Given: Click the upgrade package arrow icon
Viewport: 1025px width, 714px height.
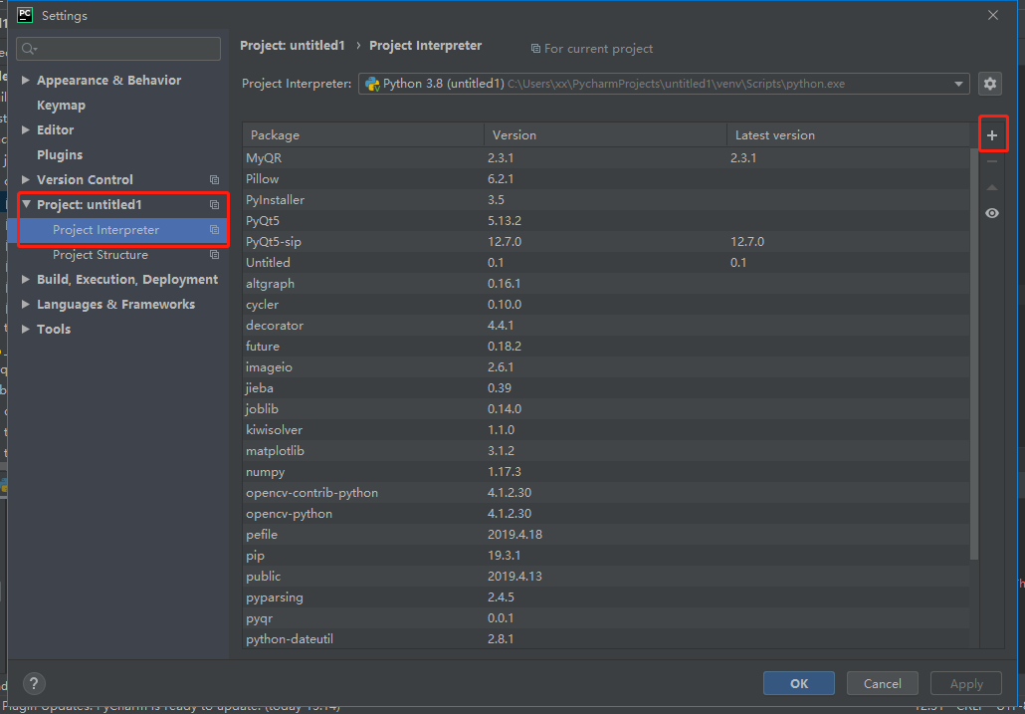Looking at the screenshot, I should click(x=991, y=187).
